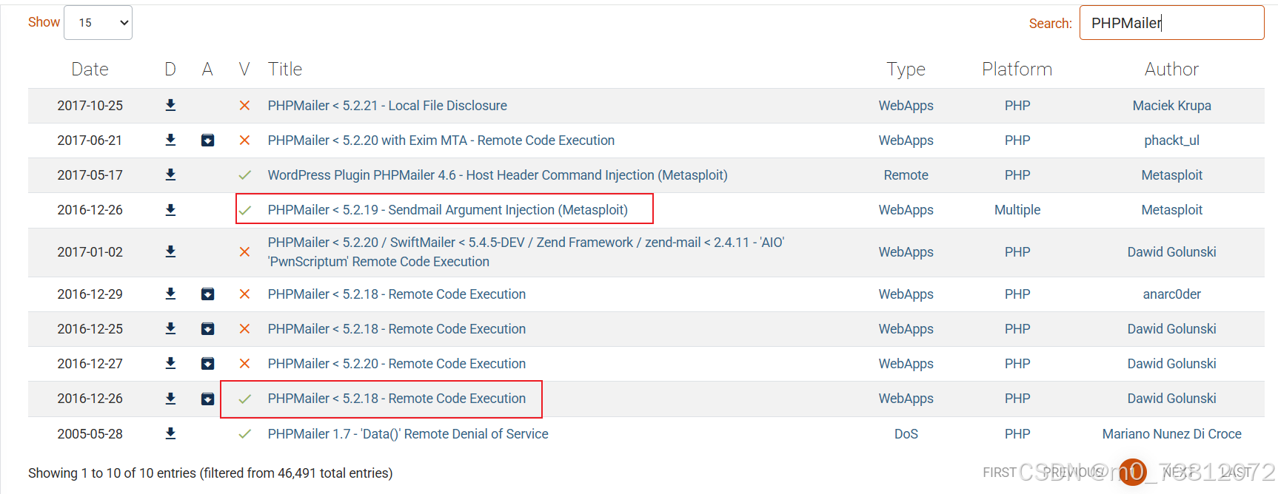
Task: Select date 2005-05-28 cell
Action: [x=90, y=434]
